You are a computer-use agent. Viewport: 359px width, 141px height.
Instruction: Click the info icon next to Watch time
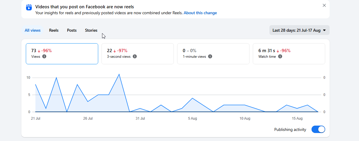tap(280, 57)
